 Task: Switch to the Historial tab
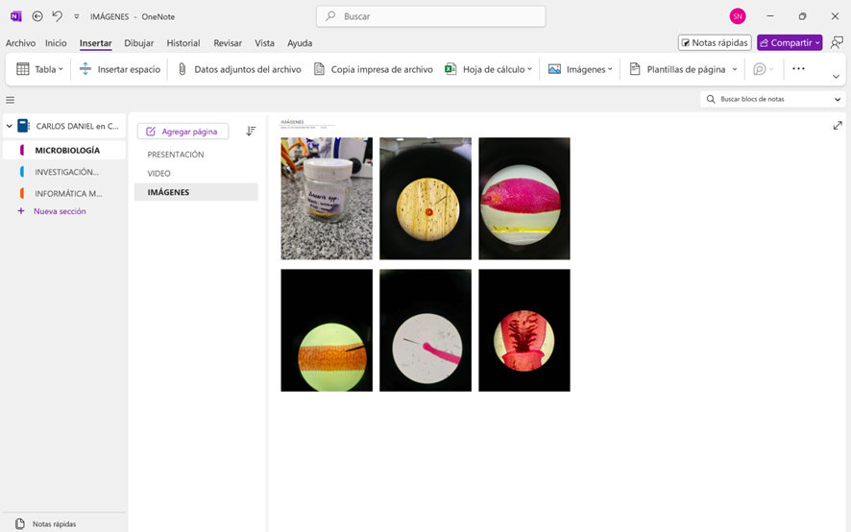[x=182, y=43]
